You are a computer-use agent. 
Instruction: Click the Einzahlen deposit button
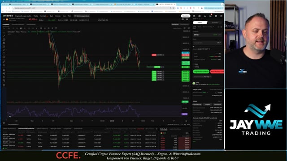186,16
